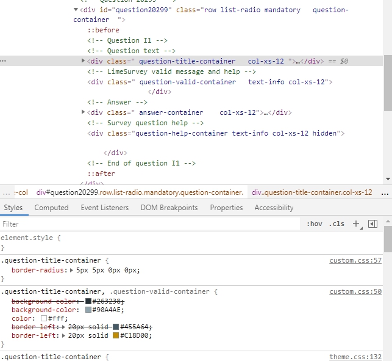The image size is (392, 361).
Task: Switch to the Computed tab
Action: coord(51,208)
